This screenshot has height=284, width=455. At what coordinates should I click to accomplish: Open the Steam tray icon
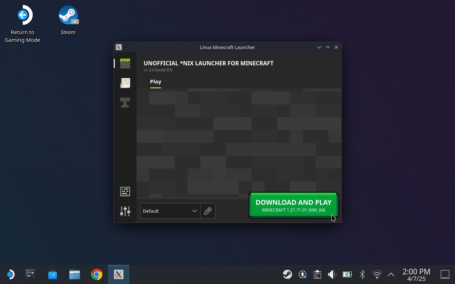(288, 274)
